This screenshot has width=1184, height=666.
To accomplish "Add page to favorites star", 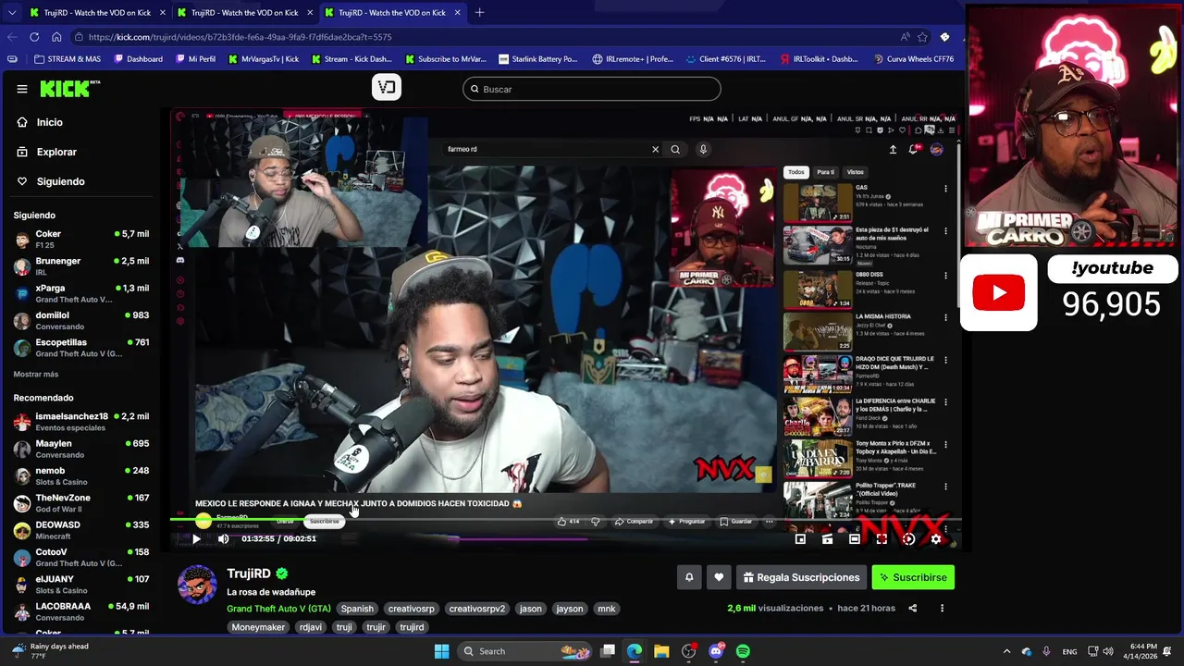I will pyautogui.click(x=922, y=37).
